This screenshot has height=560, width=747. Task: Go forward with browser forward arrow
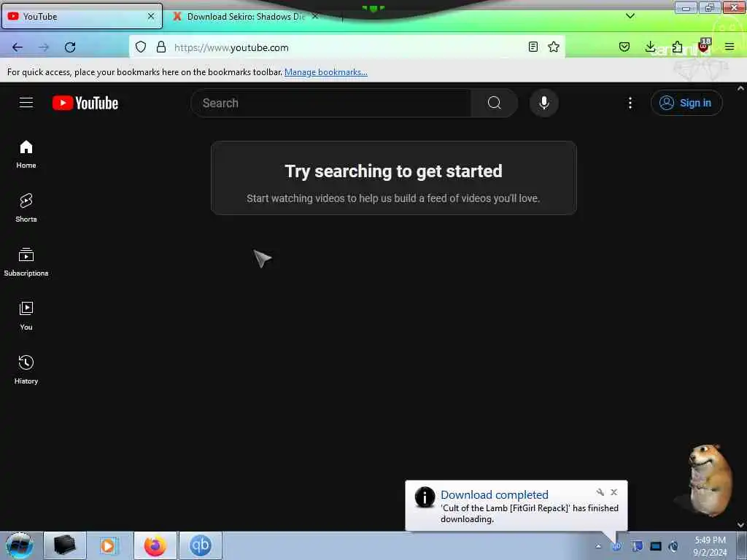click(44, 47)
